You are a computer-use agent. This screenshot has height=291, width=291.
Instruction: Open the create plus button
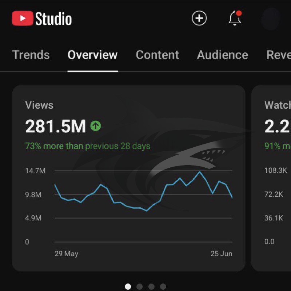[x=199, y=18]
